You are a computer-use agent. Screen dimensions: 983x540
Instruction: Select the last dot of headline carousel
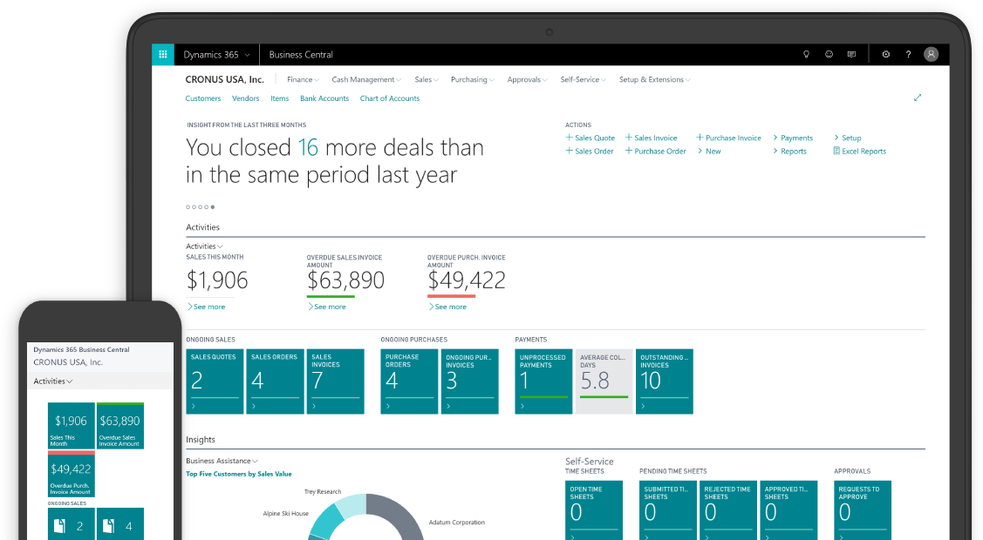click(213, 207)
